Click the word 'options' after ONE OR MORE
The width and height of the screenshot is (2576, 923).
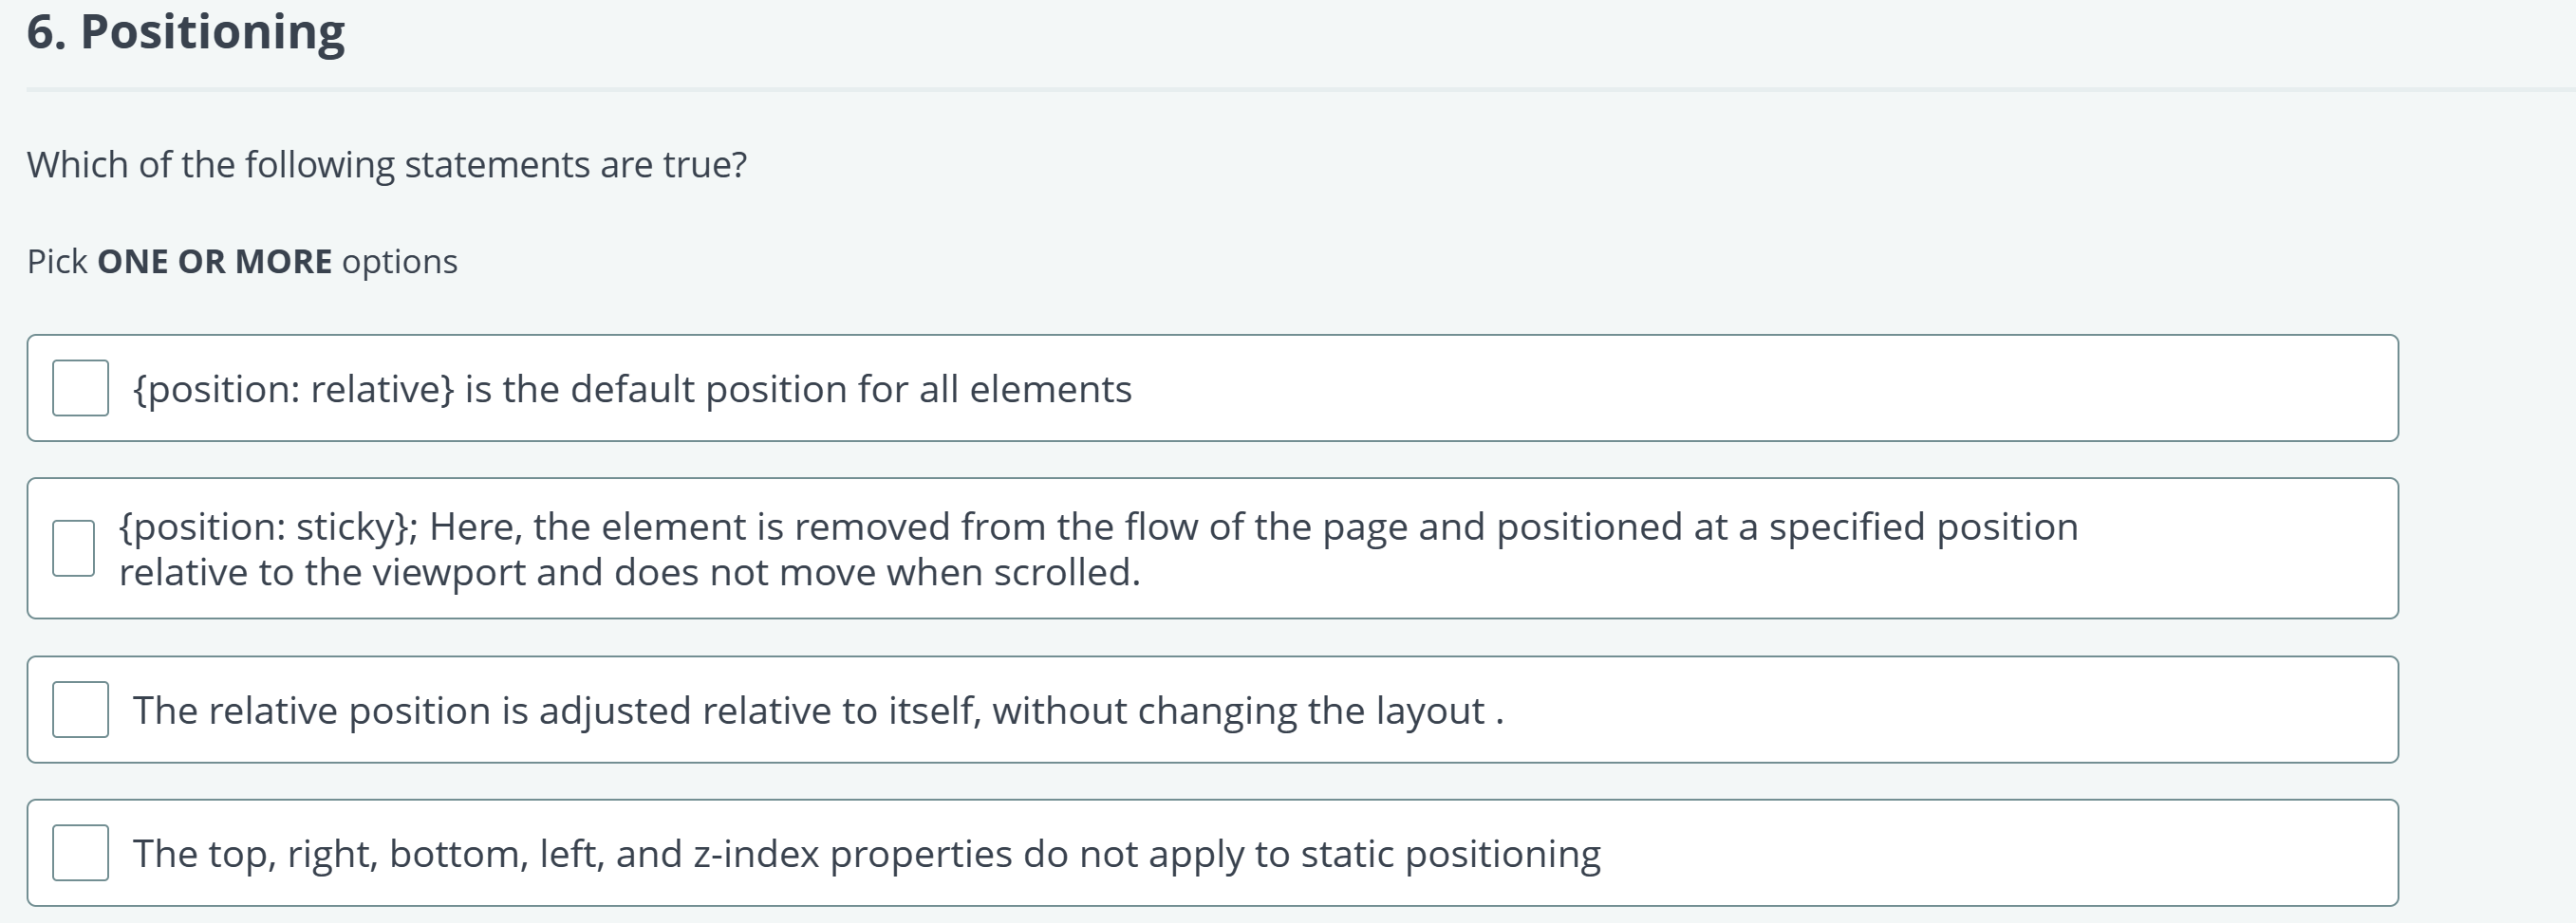pos(400,262)
